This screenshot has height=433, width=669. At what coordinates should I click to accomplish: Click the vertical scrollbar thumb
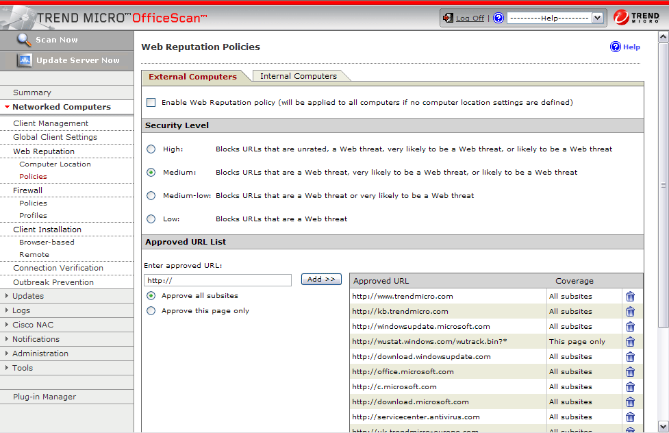pyautogui.click(x=663, y=186)
